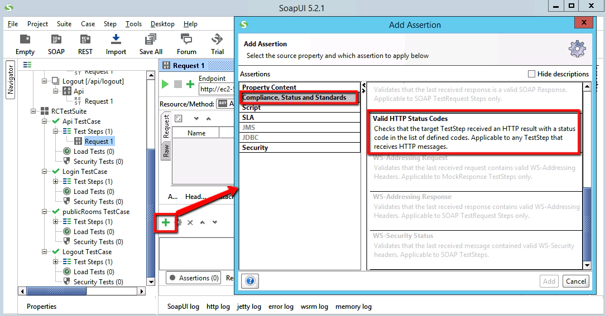Click parameter table restore icon
This screenshot has width=605, height=316.
click(178, 118)
